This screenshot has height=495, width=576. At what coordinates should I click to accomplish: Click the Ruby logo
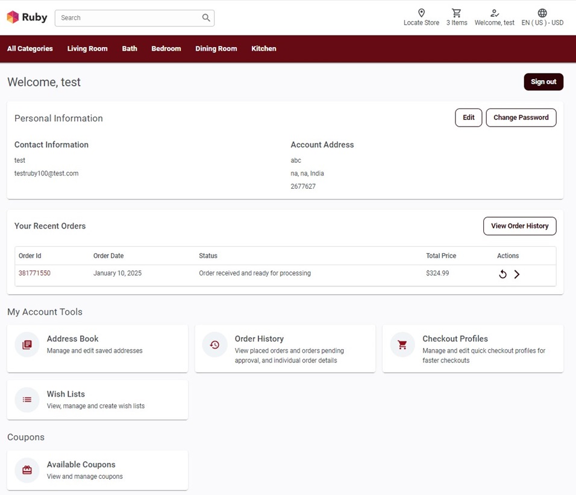(x=27, y=17)
